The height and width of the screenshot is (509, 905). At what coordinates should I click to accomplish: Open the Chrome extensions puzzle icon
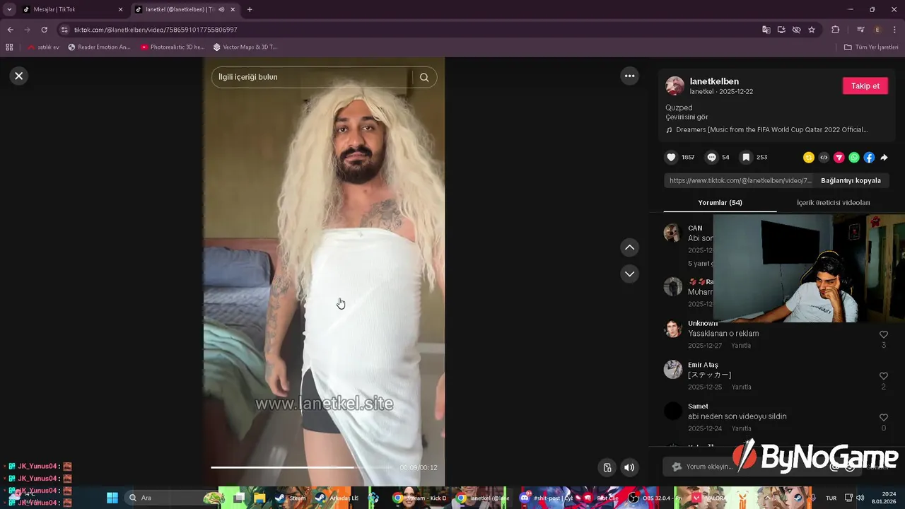tap(835, 30)
